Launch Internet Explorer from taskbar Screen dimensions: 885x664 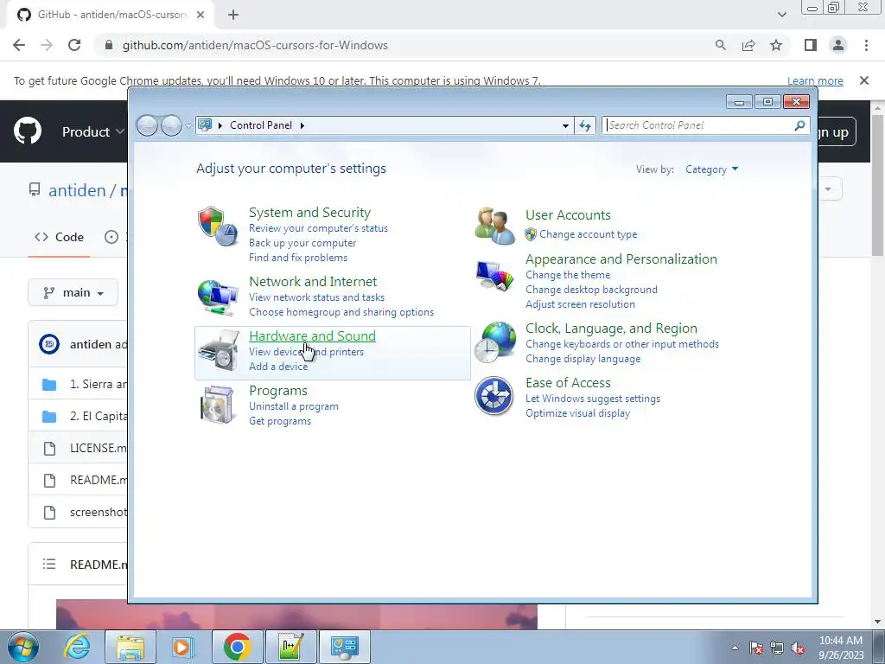(77, 647)
